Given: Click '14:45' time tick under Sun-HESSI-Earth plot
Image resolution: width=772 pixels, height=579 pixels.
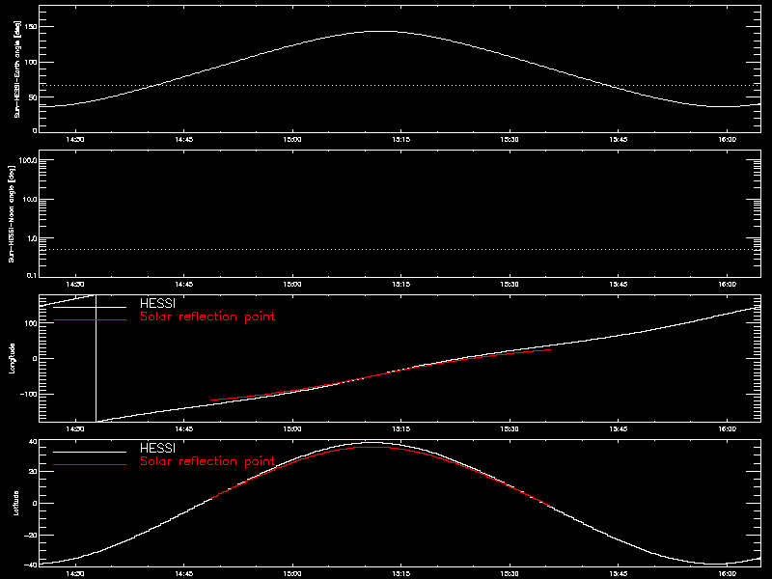Looking at the screenshot, I should [x=183, y=140].
